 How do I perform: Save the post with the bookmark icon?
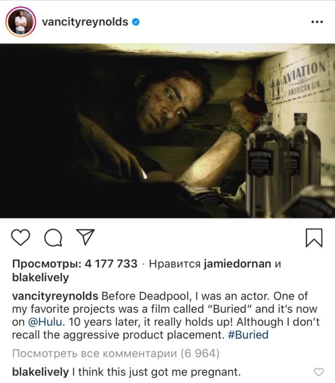point(314,238)
